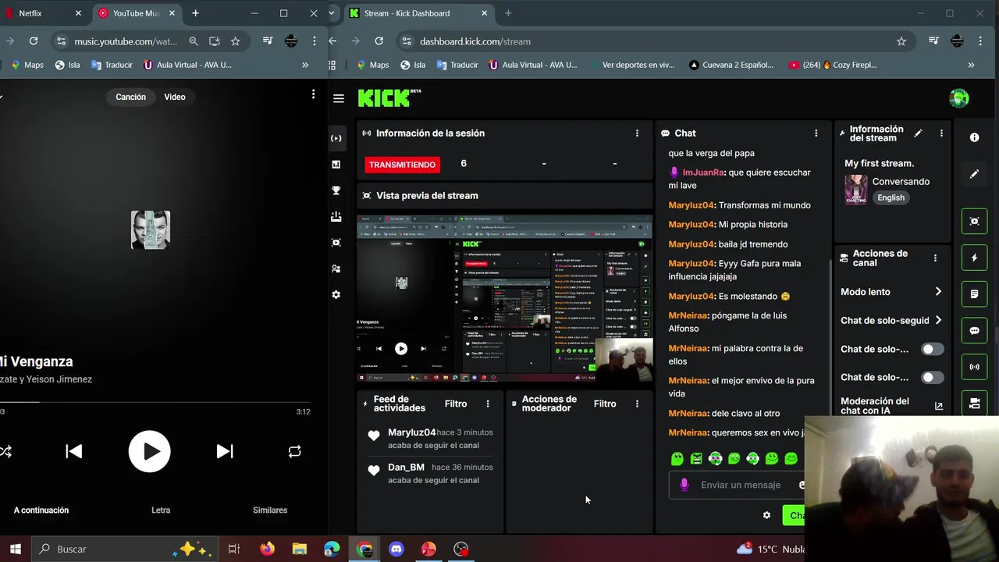Open the capture frame icon in left sidebar
999x562 pixels.
(x=336, y=243)
